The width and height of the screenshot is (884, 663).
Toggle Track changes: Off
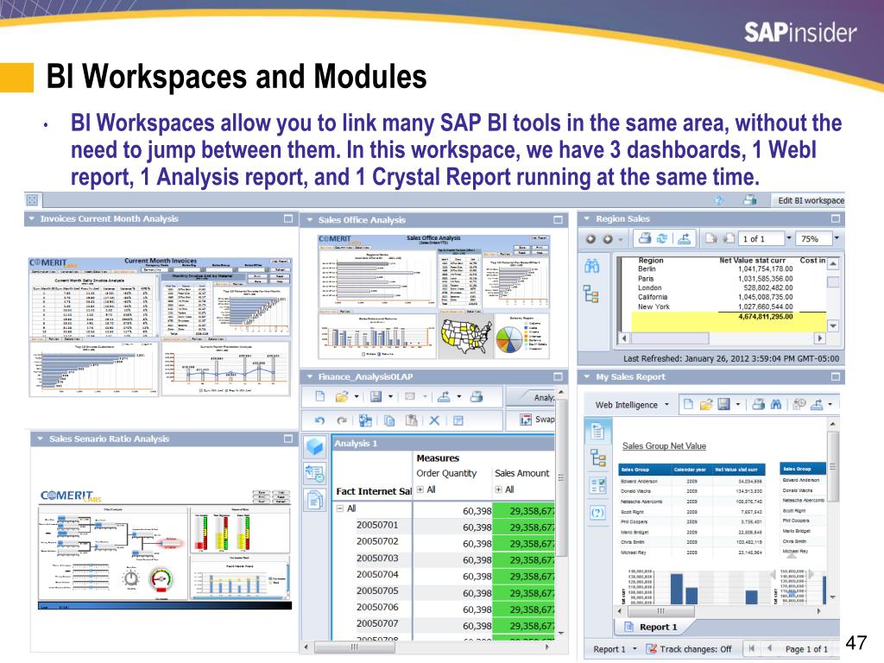point(688,649)
